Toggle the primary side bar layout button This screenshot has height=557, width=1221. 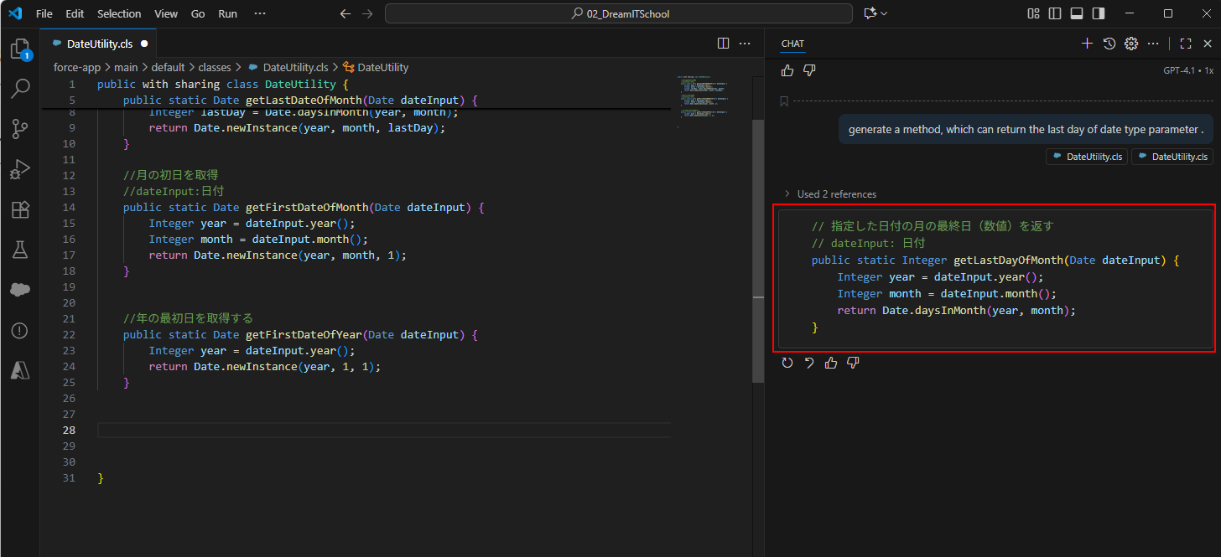[1055, 13]
